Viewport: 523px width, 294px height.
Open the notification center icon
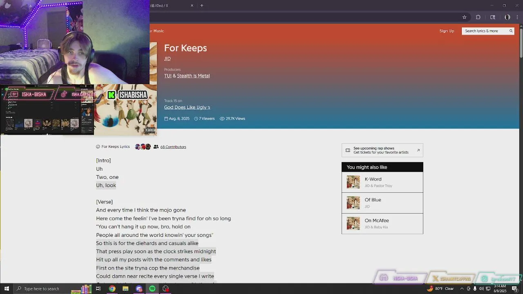coord(514,289)
